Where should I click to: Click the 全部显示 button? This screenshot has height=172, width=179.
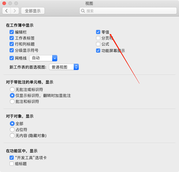click(33, 11)
